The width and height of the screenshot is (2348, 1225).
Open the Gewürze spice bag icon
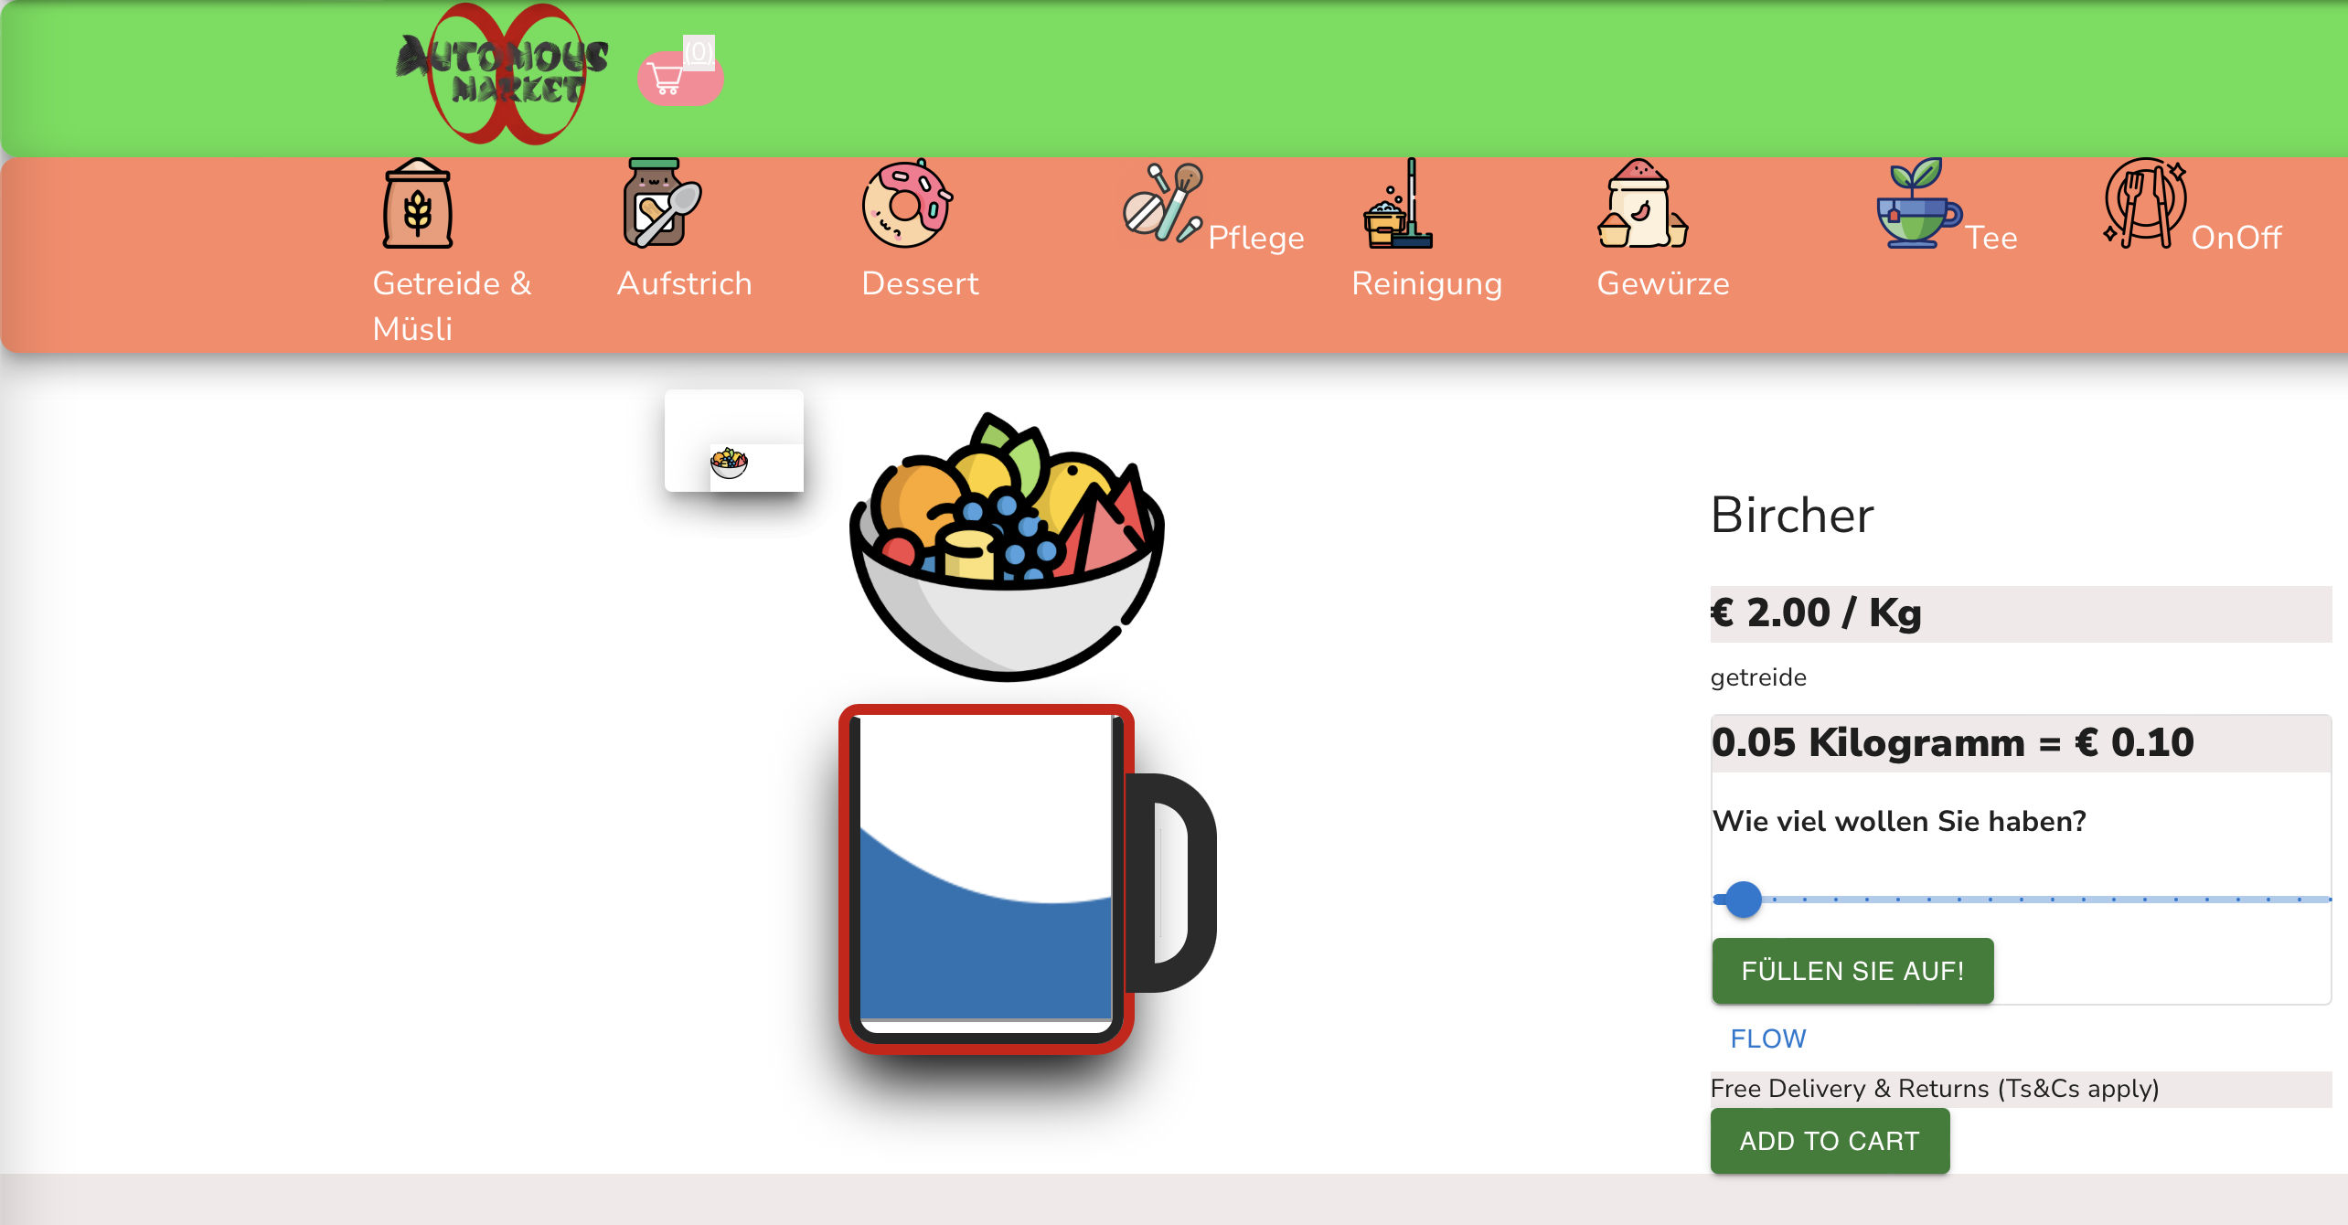[x=1642, y=203]
